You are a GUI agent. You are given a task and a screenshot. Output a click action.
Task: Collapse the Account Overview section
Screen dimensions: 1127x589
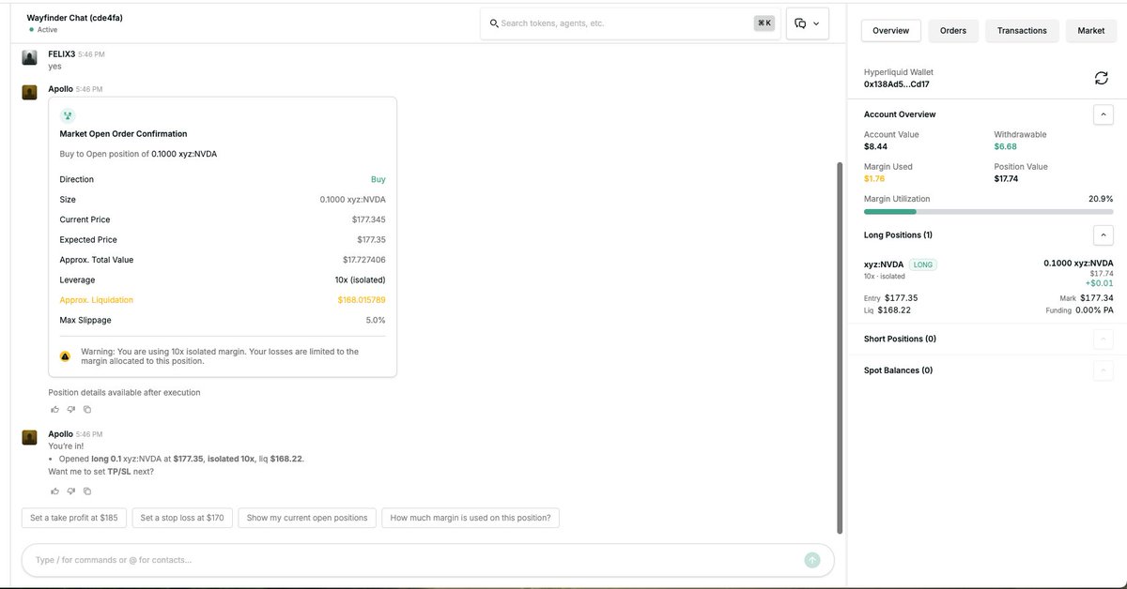pyautogui.click(x=1104, y=114)
